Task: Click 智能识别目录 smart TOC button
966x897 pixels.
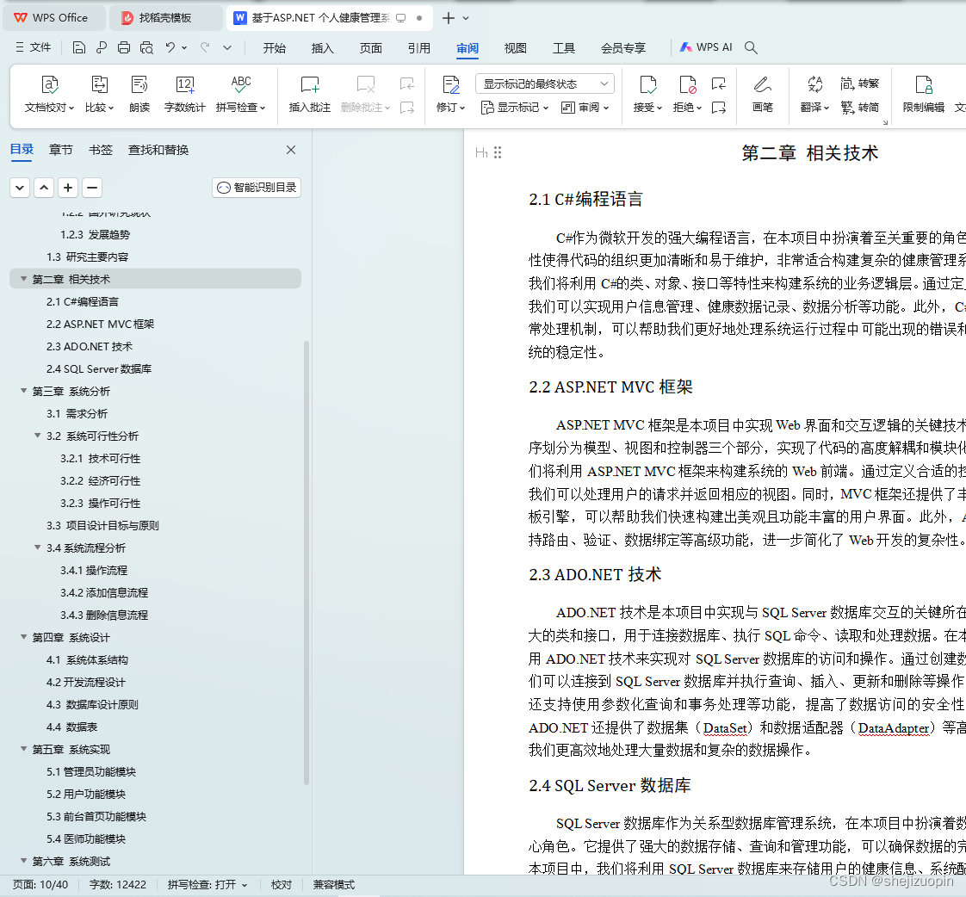Action: coord(257,188)
